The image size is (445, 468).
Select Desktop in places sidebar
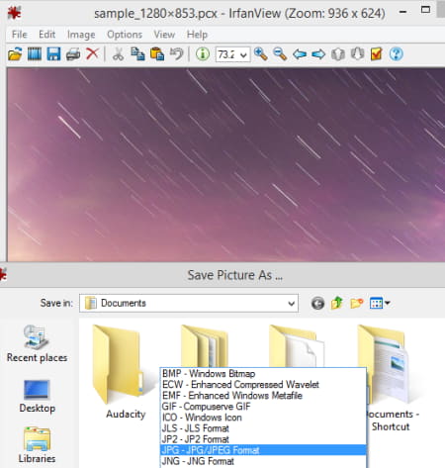[x=37, y=397]
